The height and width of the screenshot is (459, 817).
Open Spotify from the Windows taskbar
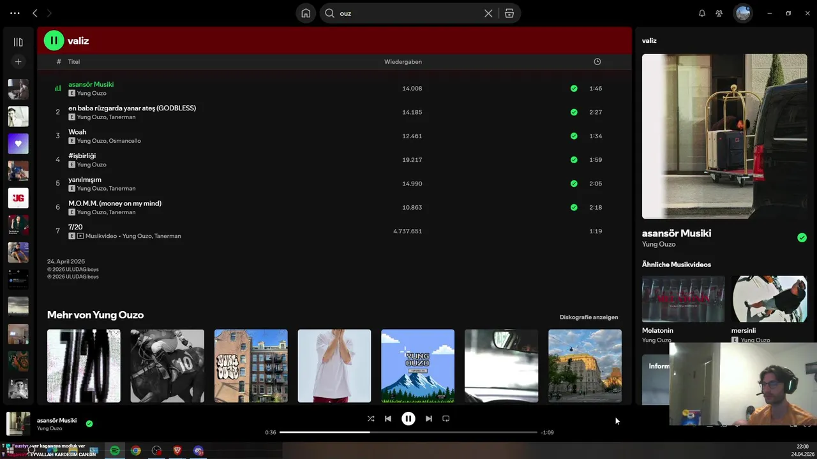(115, 451)
